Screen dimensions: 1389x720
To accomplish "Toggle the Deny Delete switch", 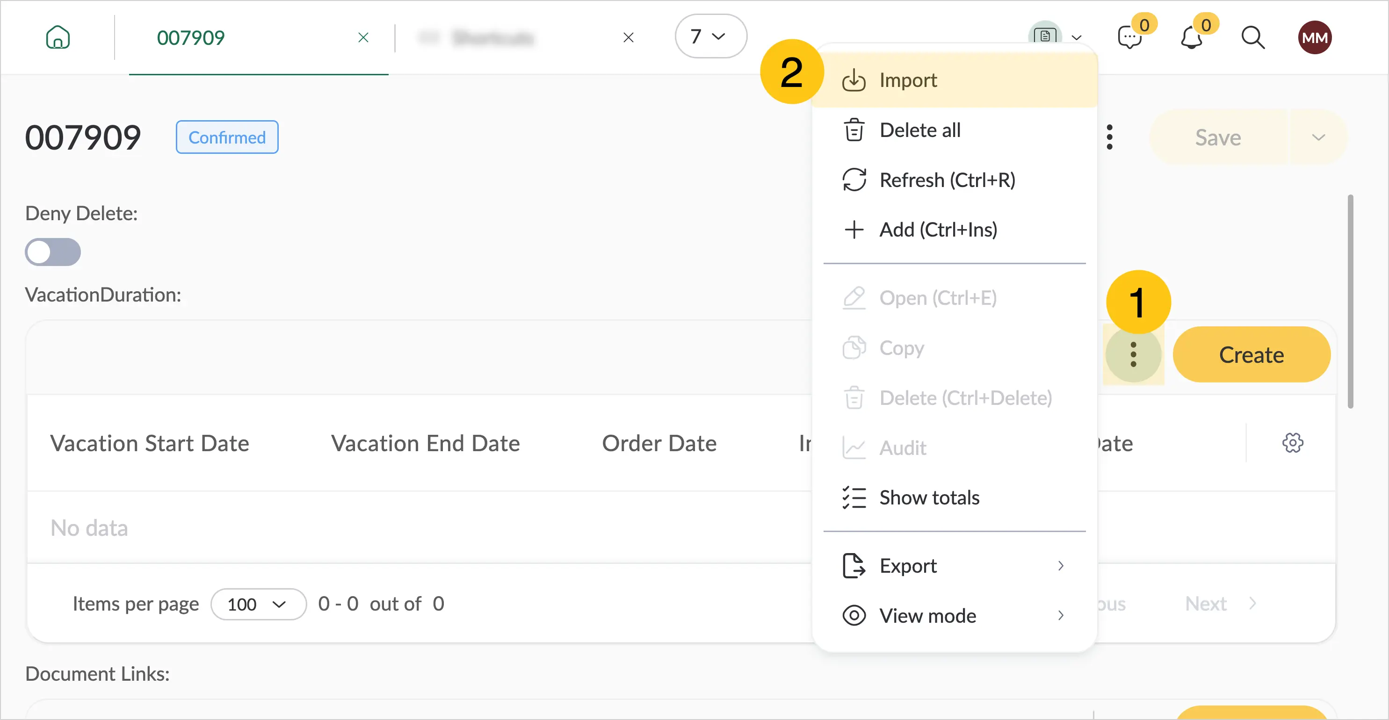I will click(53, 252).
